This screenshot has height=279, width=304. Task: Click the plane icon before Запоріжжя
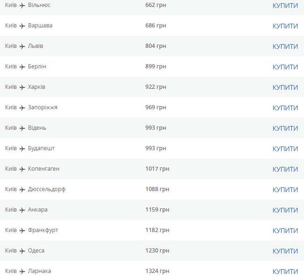(22, 107)
